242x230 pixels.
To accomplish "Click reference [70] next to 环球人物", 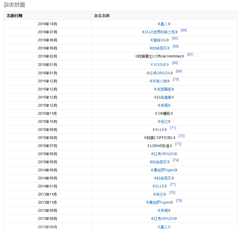I will pos(176,79).
